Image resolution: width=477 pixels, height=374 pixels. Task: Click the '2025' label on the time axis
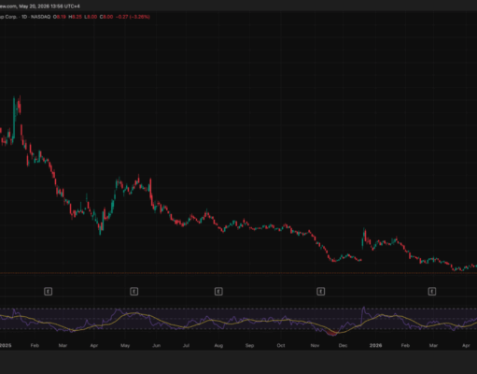(6, 345)
